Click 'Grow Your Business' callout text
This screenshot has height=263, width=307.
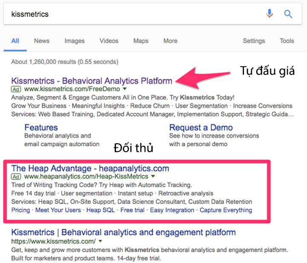[39, 106]
